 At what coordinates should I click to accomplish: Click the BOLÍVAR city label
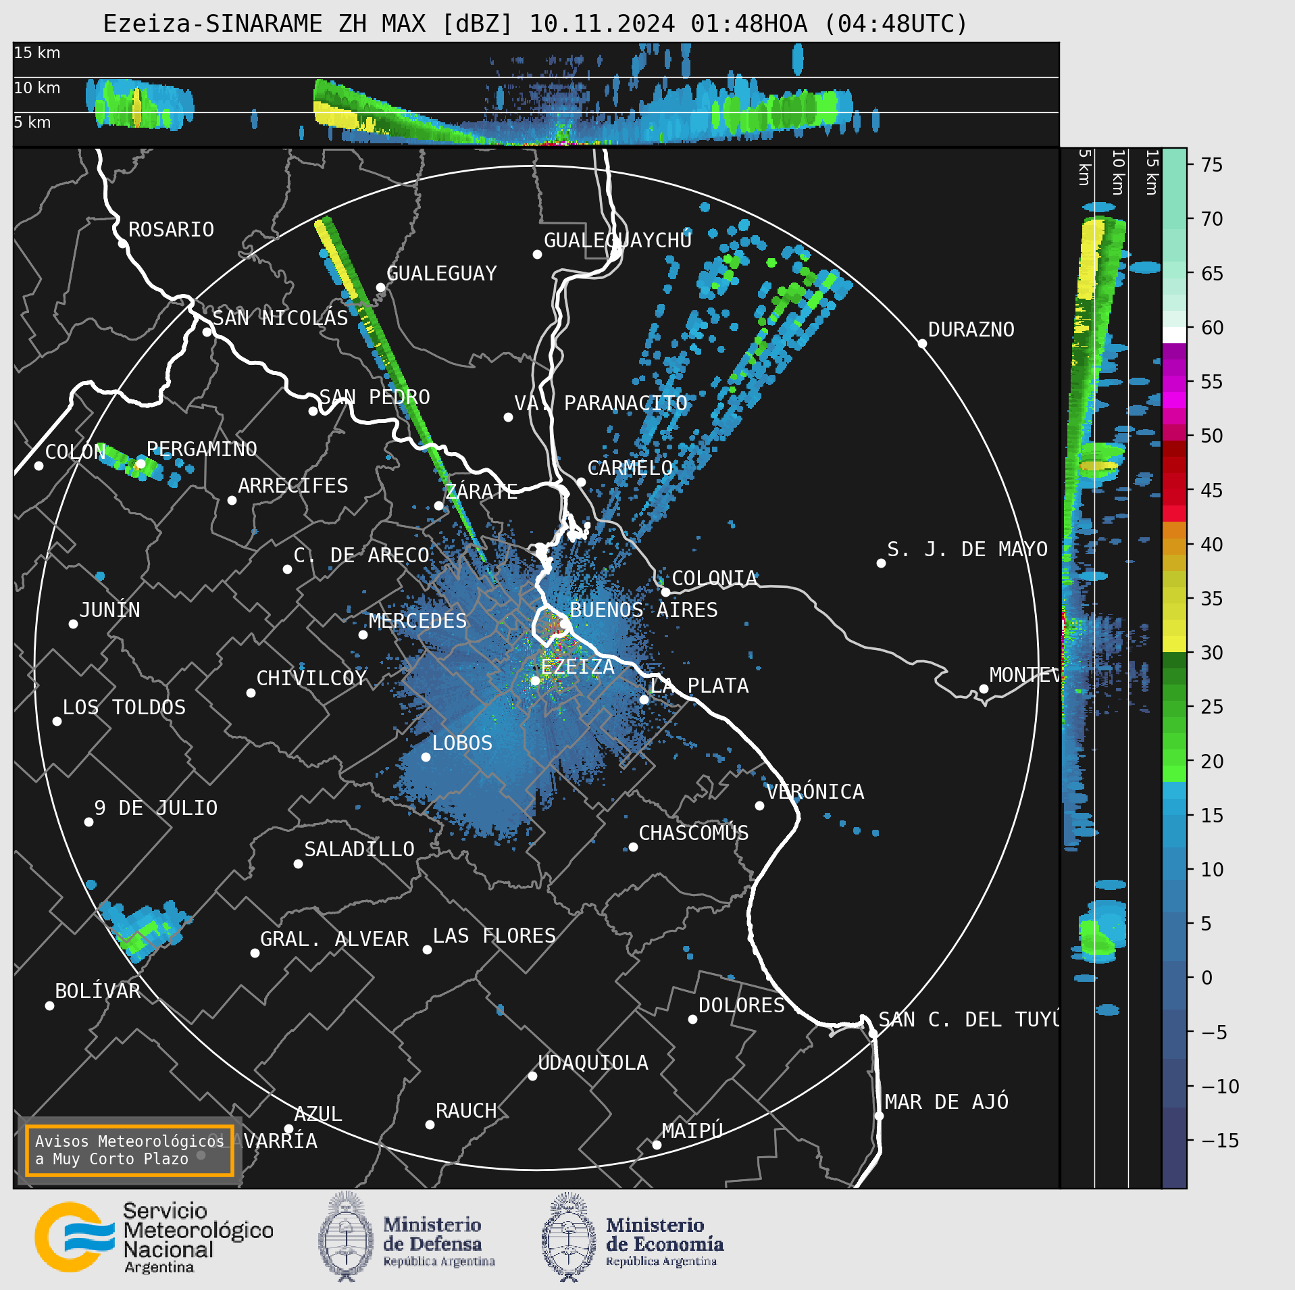click(x=97, y=991)
